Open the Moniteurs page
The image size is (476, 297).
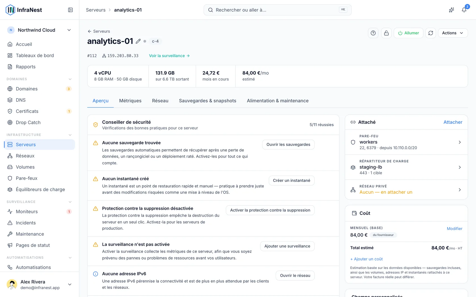(x=39, y=211)
